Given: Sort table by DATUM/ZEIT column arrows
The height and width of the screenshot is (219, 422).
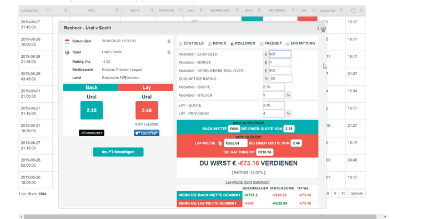Looking at the screenshot, I should (48, 10).
